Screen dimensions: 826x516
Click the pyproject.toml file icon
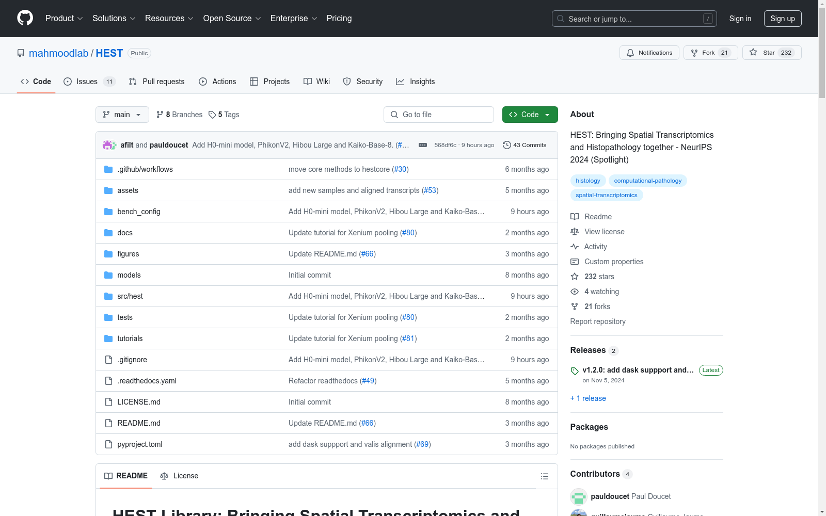click(108, 444)
